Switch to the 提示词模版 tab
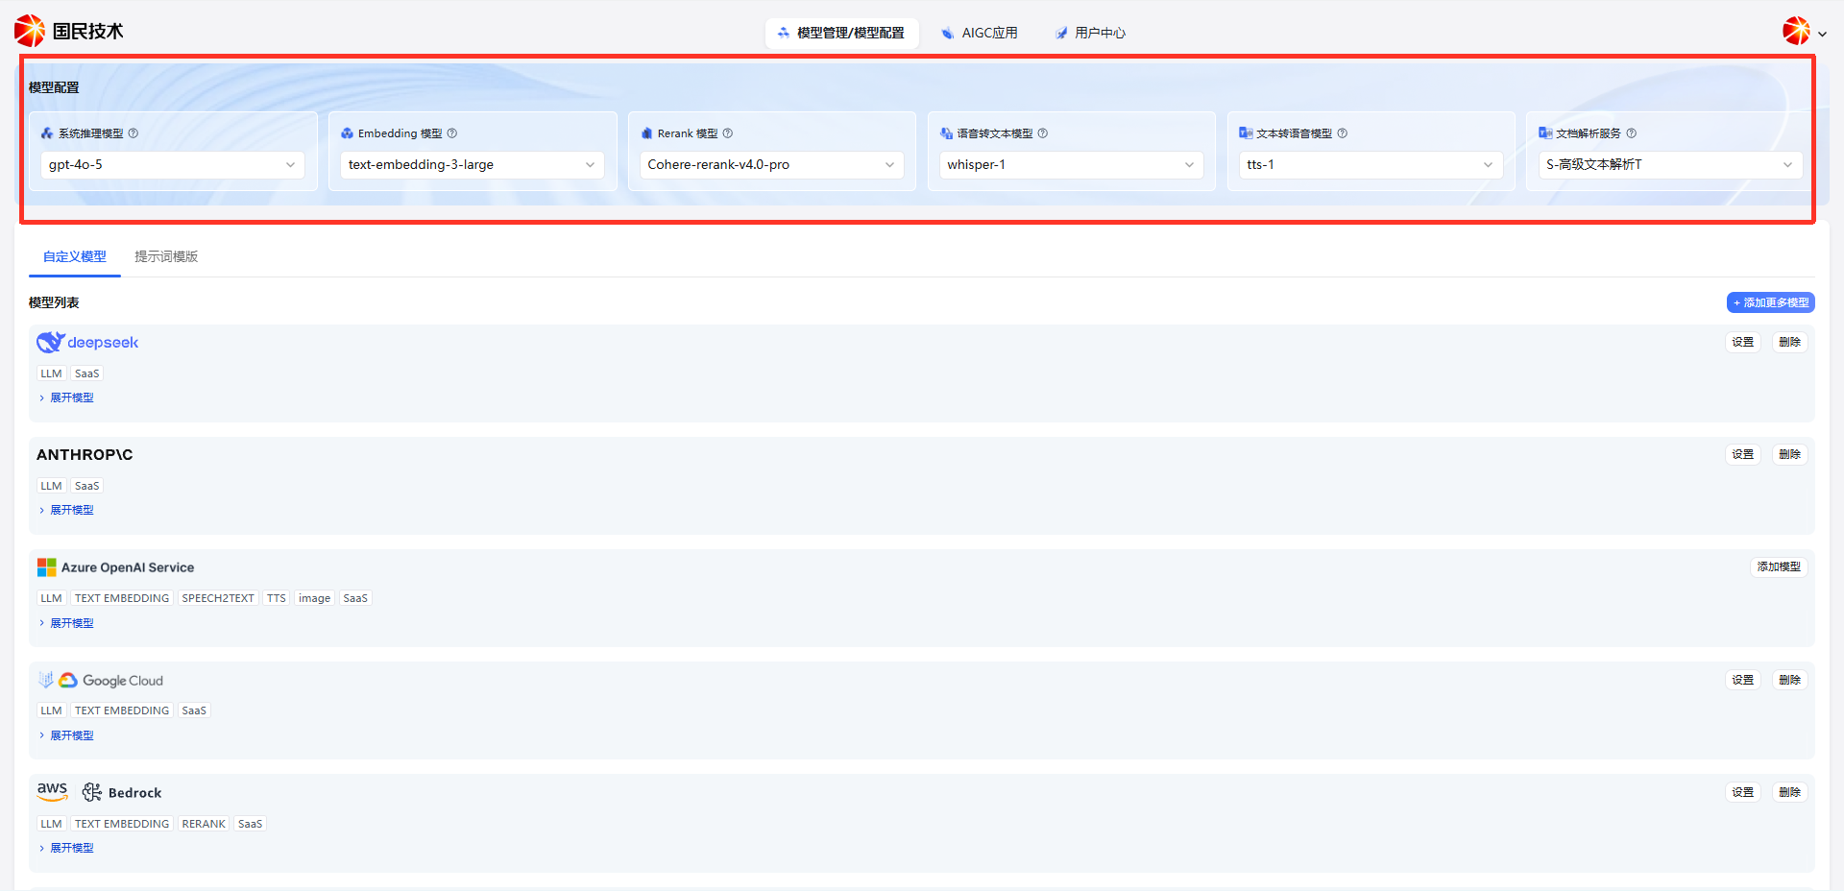 point(166,256)
